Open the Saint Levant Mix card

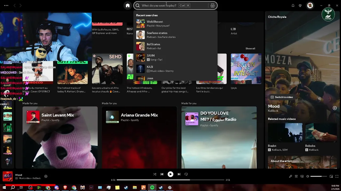60,137
